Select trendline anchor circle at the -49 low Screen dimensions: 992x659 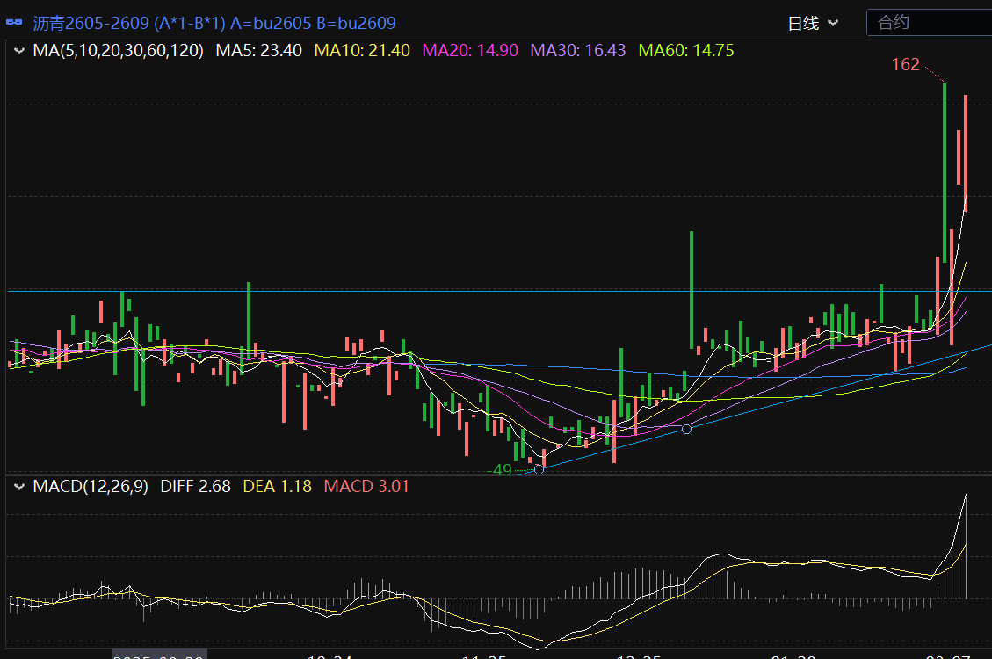[539, 470]
